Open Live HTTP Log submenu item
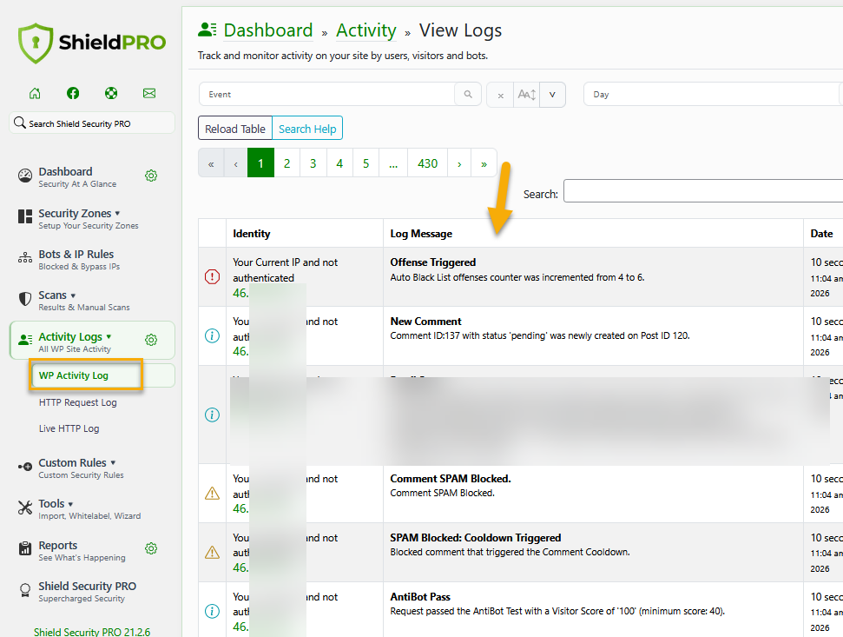 pos(69,428)
